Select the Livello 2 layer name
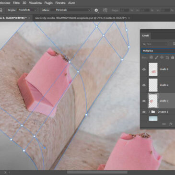 coord(164,85)
